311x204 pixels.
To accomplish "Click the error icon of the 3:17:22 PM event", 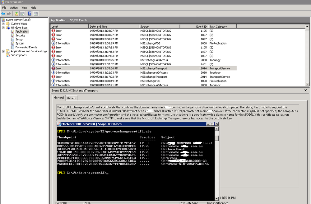I will [53, 77].
